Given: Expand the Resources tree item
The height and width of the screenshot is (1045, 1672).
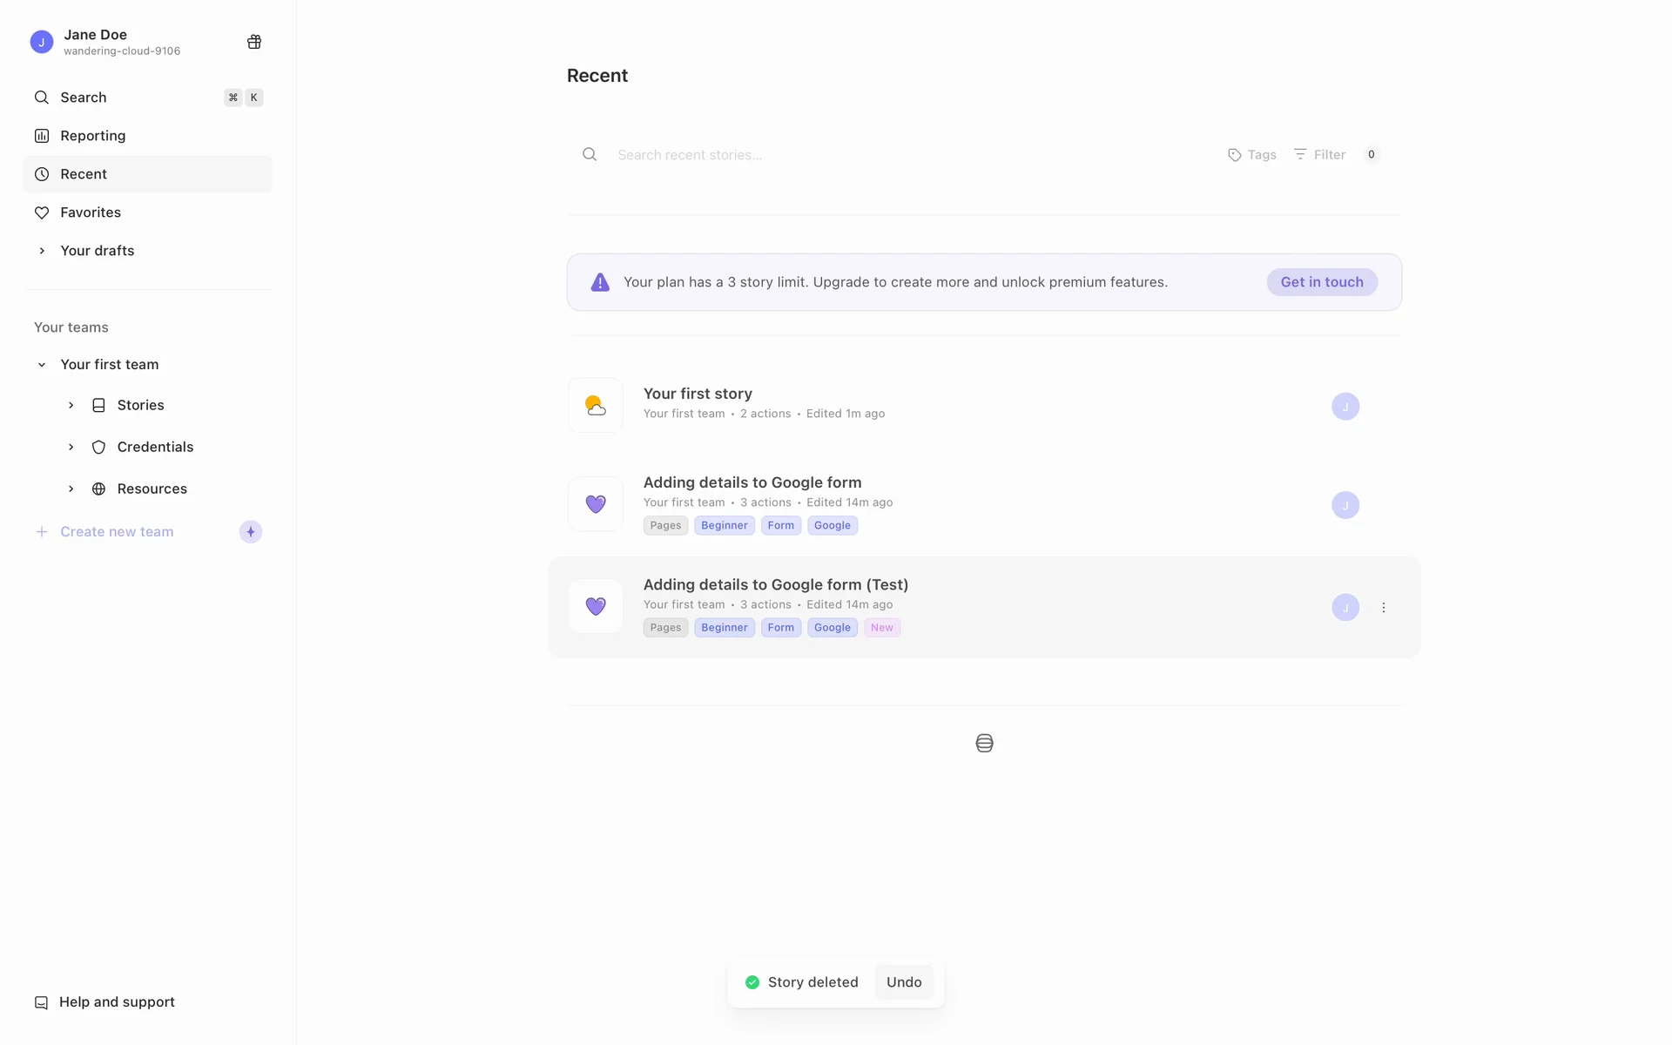Looking at the screenshot, I should (71, 489).
